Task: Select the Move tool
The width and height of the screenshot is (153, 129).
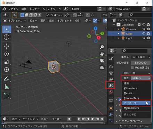Action: (7, 46)
